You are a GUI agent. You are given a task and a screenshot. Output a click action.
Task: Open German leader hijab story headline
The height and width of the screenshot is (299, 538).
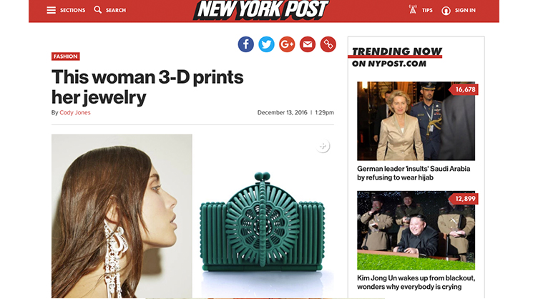pos(414,173)
